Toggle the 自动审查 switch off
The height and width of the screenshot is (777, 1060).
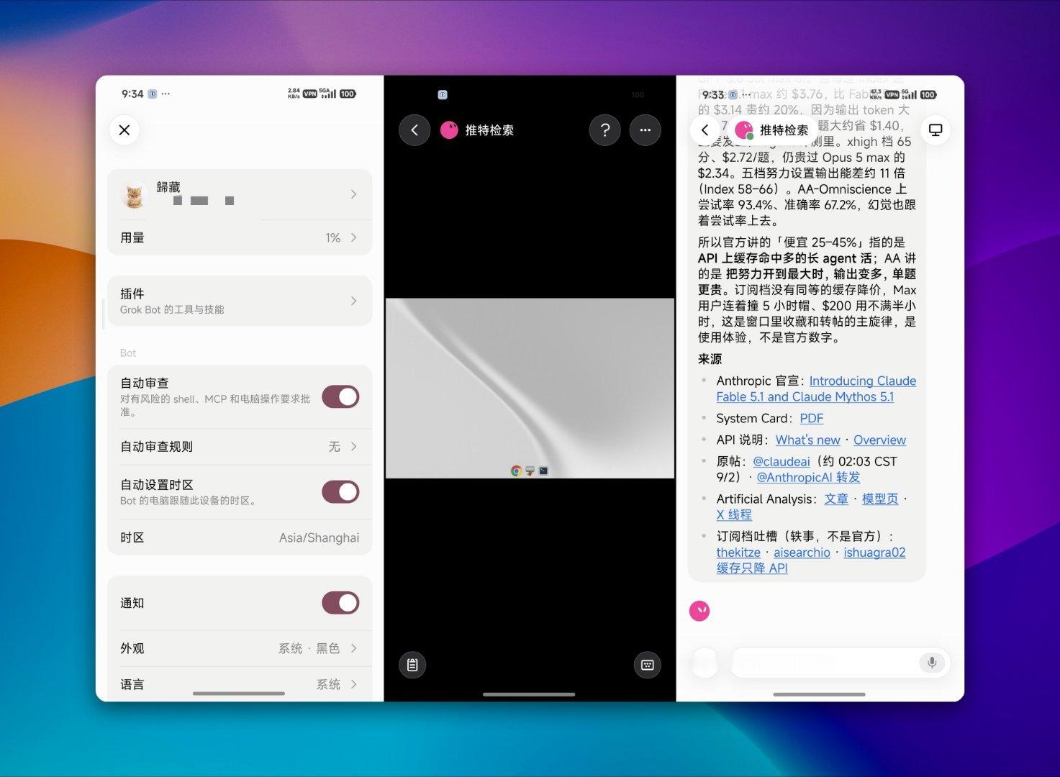(340, 396)
